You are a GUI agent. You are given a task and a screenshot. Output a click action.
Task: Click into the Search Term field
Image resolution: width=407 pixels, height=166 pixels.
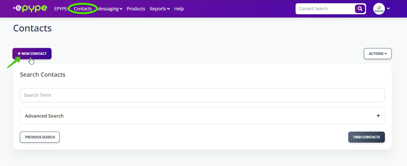[x=202, y=95]
